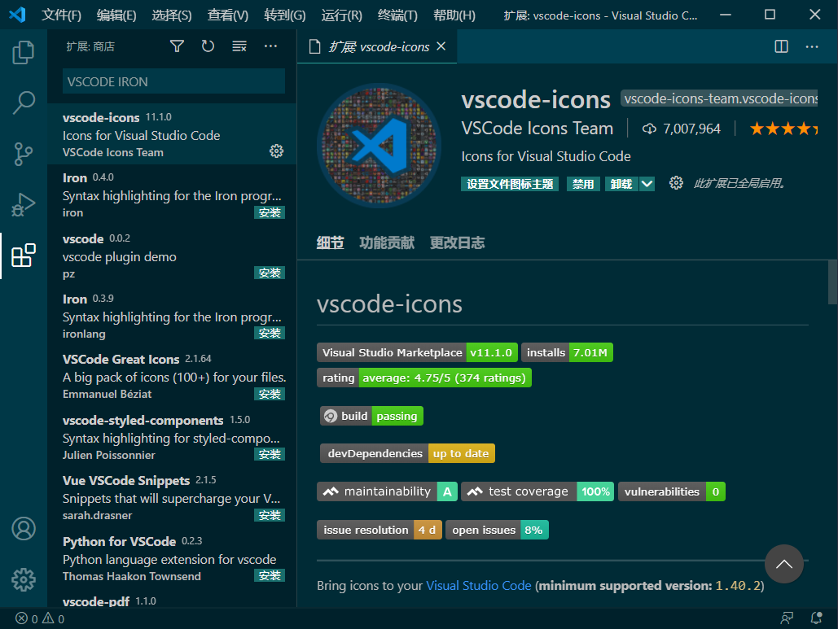Open the Run and Debug view
838x629 pixels.
(x=24, y=204)
